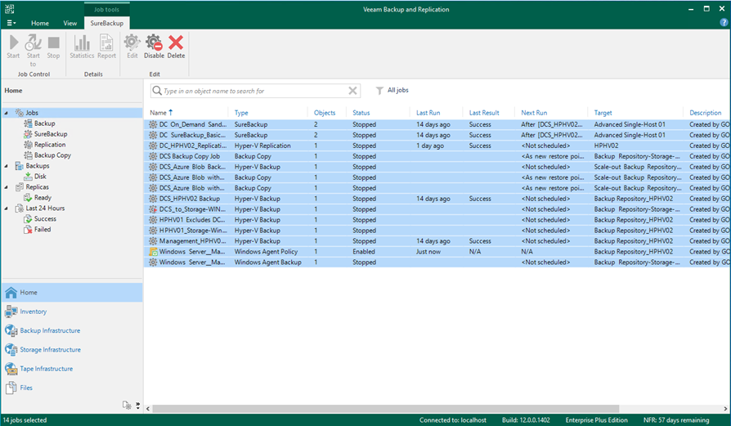Open the Tape Infrastructure view
The width and height of the screenshot is (731, 426).
[47, 369]
